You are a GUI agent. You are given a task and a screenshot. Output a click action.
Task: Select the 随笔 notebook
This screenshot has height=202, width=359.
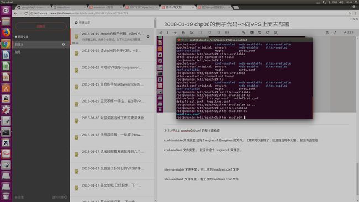click(x=41, y=52)
